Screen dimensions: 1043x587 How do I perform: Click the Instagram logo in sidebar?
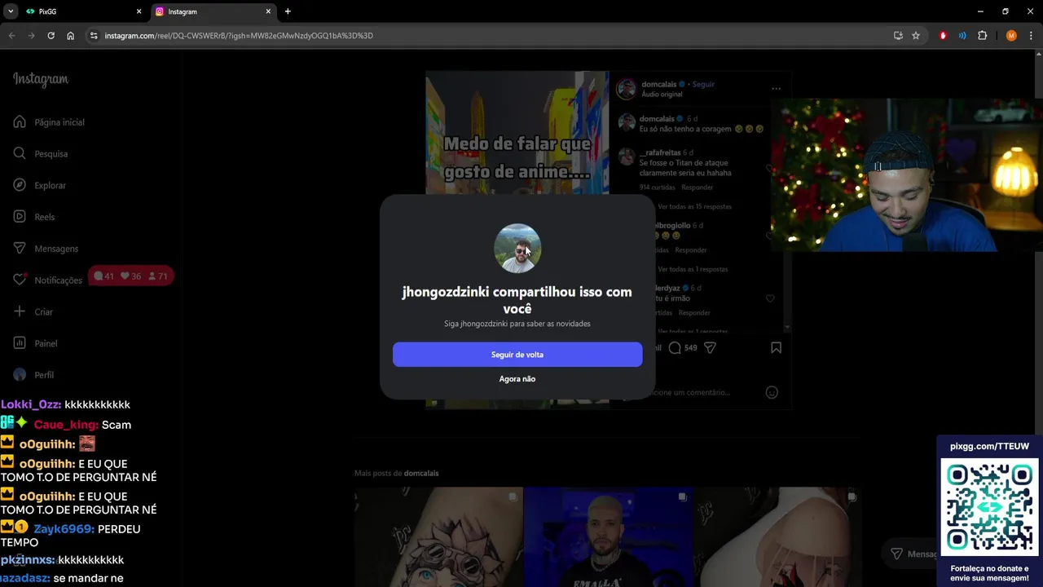tap(41, 79)
